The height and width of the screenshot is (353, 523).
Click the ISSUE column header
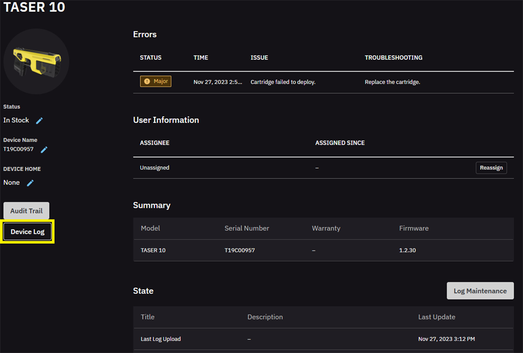tap(259, 58)
